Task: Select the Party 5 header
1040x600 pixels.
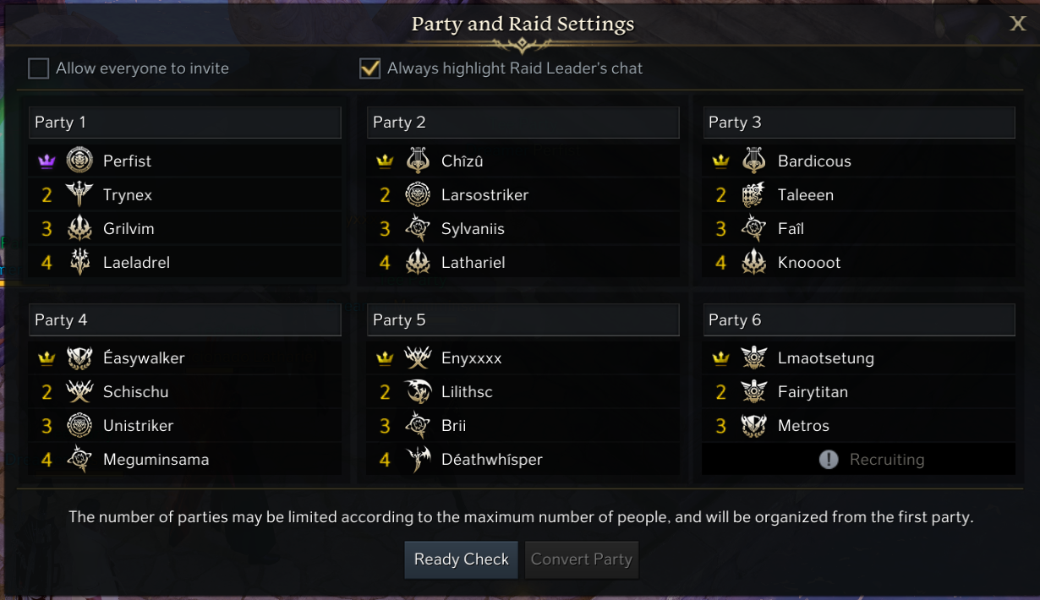Action: click(523, 320)
